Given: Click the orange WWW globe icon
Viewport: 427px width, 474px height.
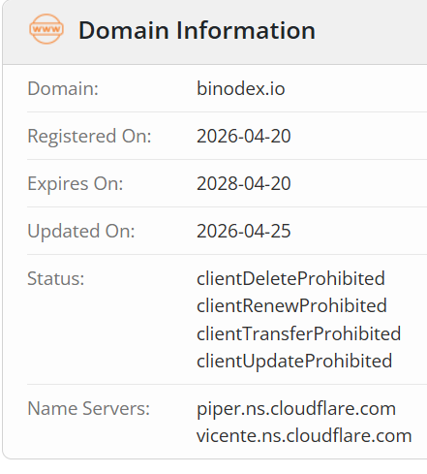Looking at the screenshot, I should click(x=46, y=29).
